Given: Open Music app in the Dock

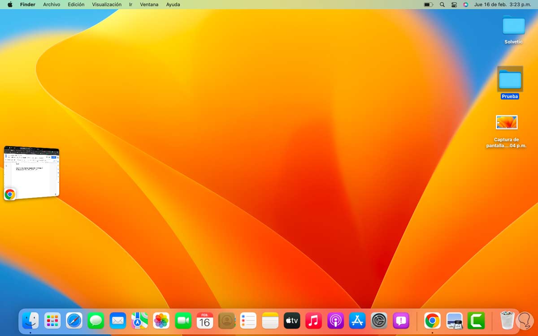Looking at the screenshot, I should [x=314, y=321].
